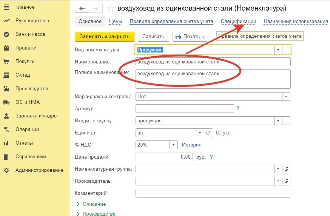Open Вид номенклатуры item with open-form icon
The height and width of the screenshot is (216, 330).
(286, 50)
